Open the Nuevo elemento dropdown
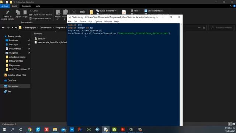 (x=106, y=11)
